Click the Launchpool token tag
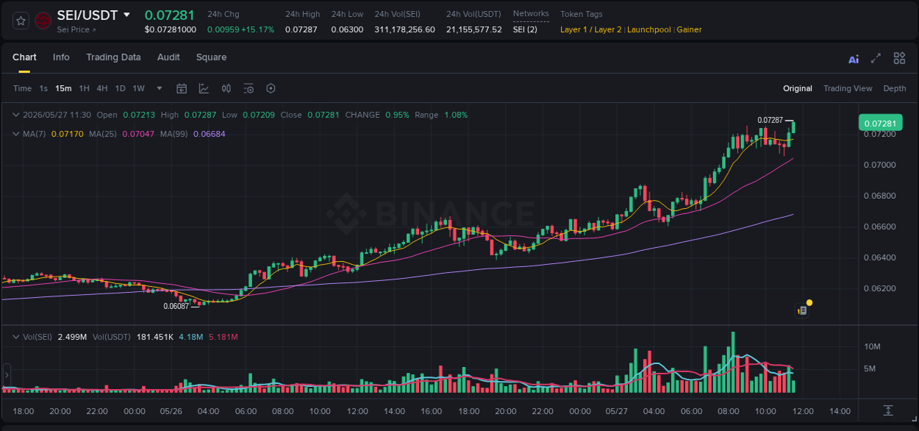Viewport: 919px width, 431px height. tap(650, 29)
